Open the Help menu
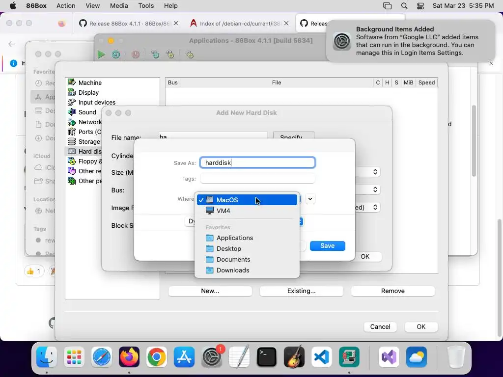503x377 pixels. tap(170, 6)
